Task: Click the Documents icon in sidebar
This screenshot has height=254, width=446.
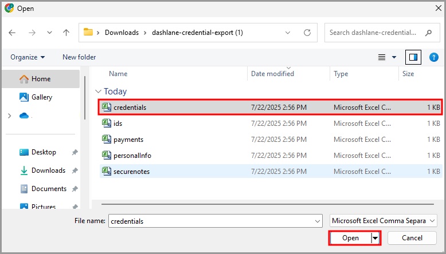Action: point(24,189)
